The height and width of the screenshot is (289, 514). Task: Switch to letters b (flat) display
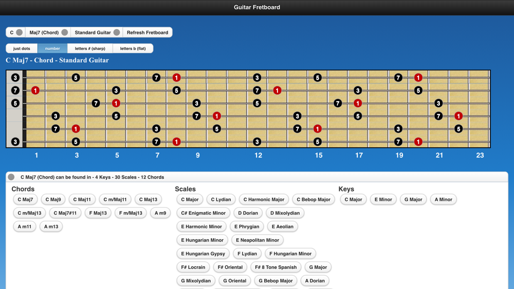pyautogui.click(x=133, y=48)
